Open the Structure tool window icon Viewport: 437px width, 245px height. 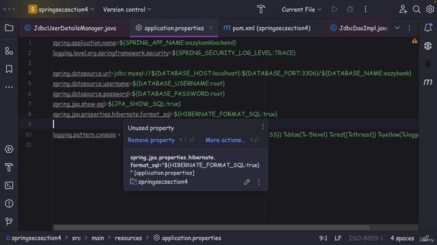[9, 51]
